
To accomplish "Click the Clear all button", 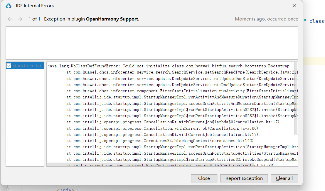I will pyautogui.click(x=284, y=178).
